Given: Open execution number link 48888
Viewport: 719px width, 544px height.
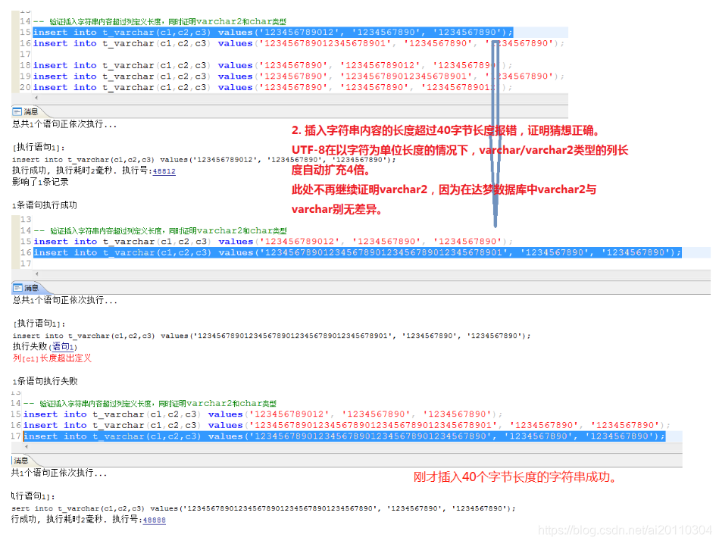Looking at the screenshot, I should [154, 520].
